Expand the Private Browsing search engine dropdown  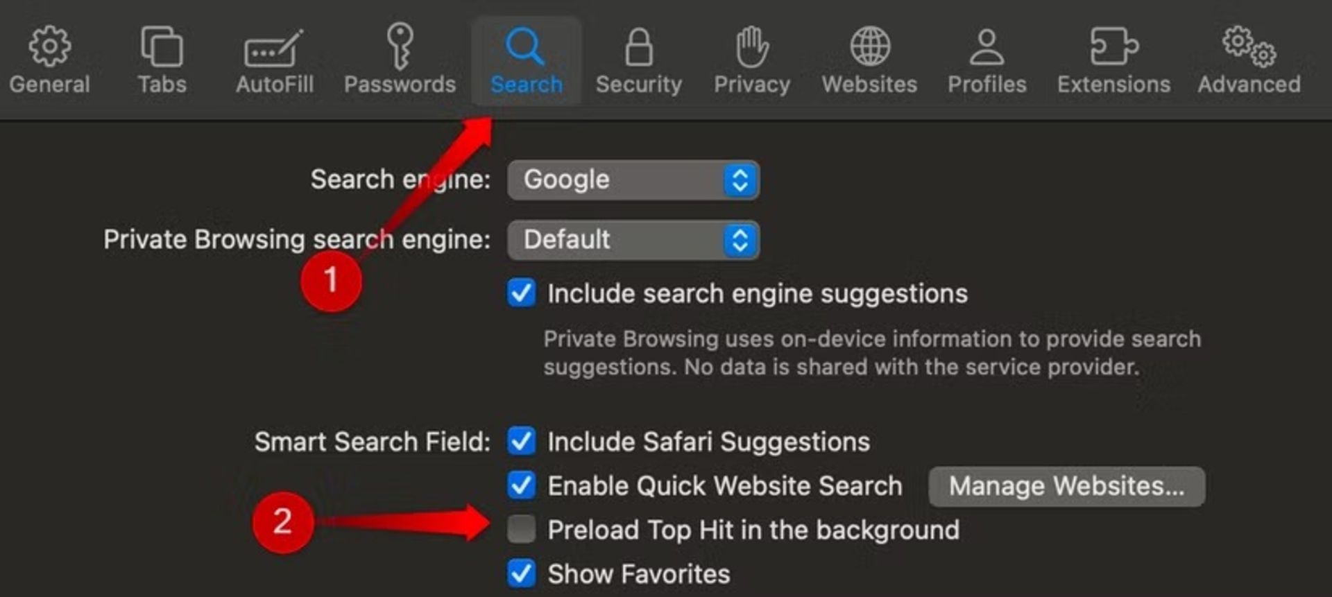tap(633, 240)
